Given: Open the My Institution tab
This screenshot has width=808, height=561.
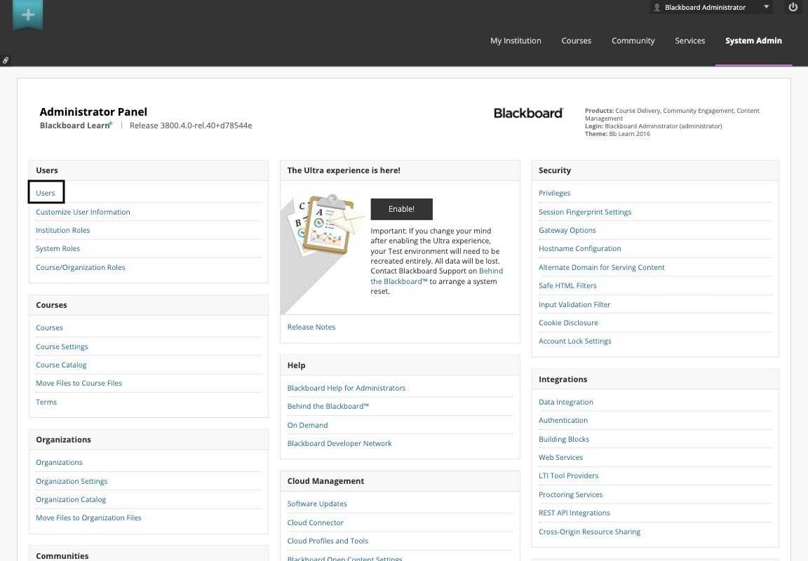Looking at the screenshot, I should [x=516, y=41].
